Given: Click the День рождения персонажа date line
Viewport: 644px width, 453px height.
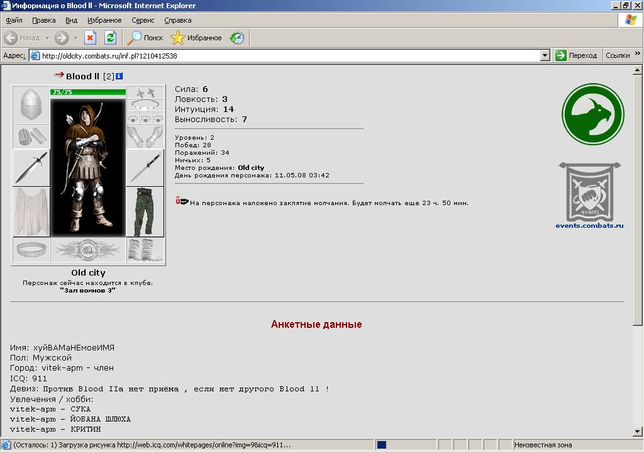Looking at the screenshot, I should coord(252,175).
